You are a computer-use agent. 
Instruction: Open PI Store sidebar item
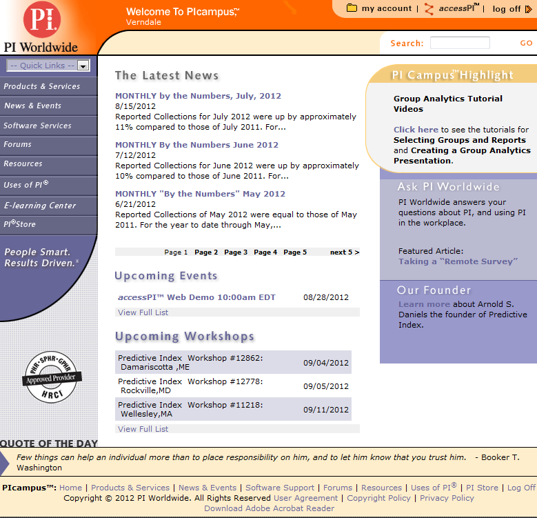(49, 224)
